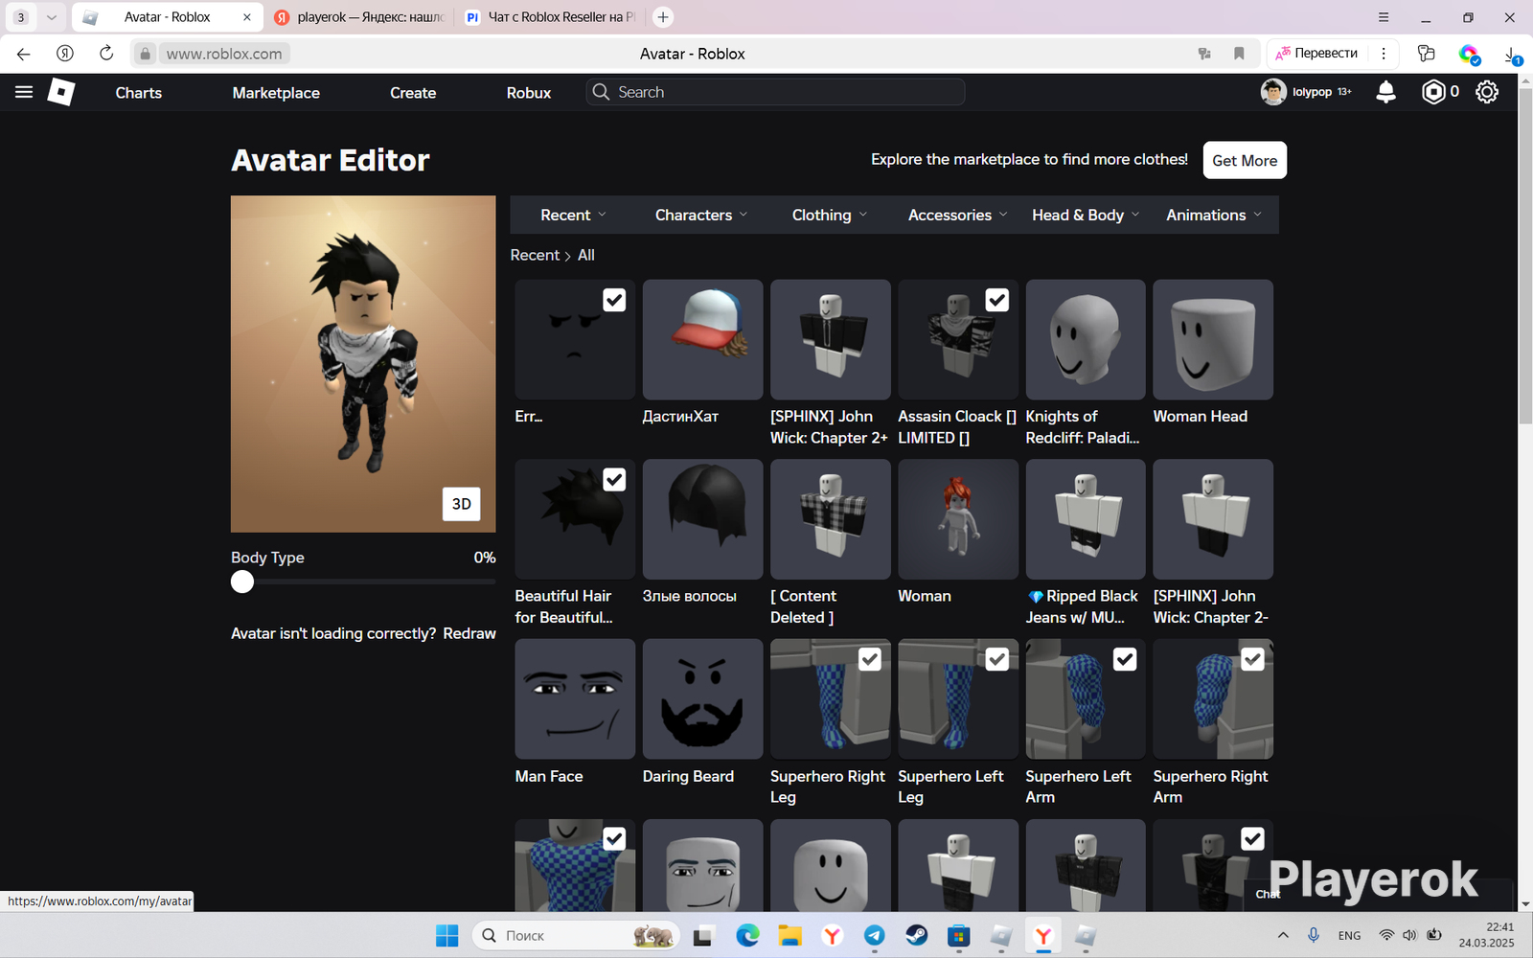The width and height of the screenshot is (1533, 958).
Task: Launch Telegram from the taskbar
Action: (x=874, y=935)
